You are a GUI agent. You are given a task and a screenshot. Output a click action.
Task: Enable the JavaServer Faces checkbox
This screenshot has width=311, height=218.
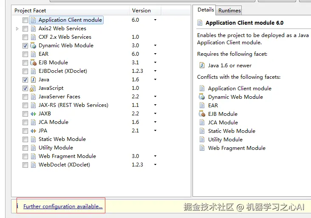[x=25, y=97]
